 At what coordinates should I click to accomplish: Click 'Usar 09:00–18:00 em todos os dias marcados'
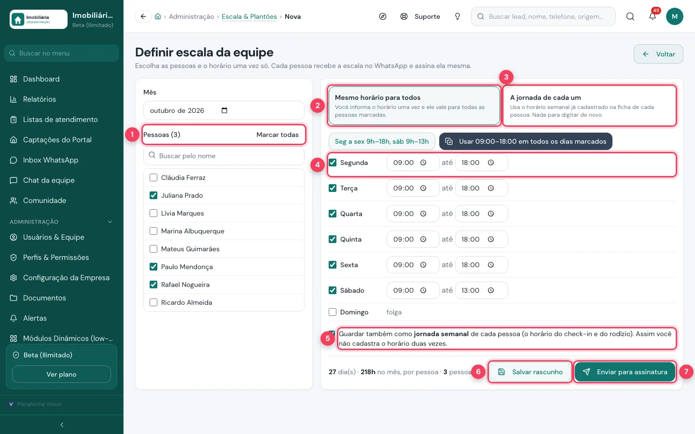(x=526, y=141)
